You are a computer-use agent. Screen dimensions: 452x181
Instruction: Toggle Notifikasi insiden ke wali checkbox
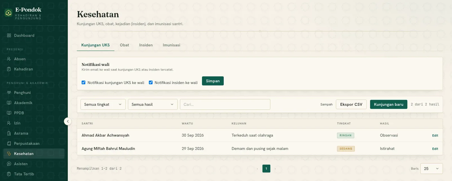(151, 83)
